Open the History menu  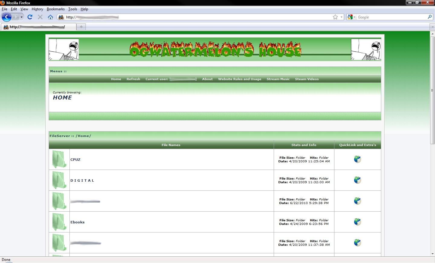coord(37,9)
